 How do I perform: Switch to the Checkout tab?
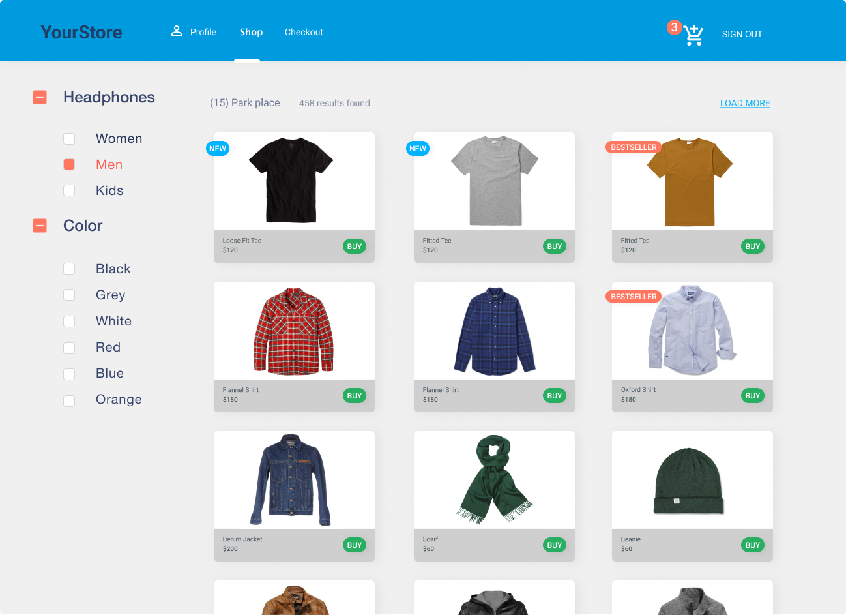tap(304, 32)
